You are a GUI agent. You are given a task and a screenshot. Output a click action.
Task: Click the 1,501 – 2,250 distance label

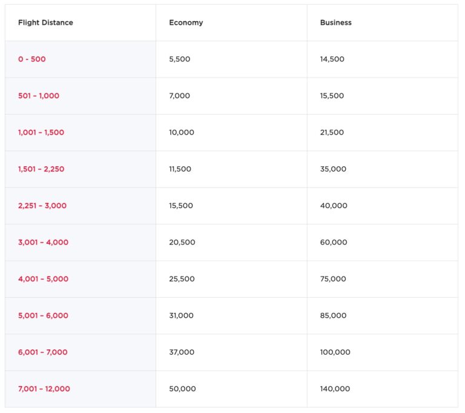click(x=41, y=169)
